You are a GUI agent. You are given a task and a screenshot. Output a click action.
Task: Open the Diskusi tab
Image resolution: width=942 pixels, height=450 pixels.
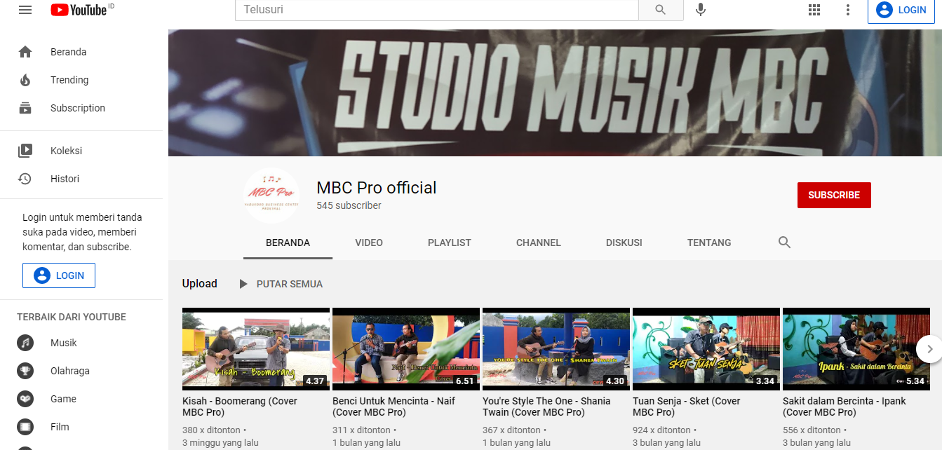(x=624, y=243)
